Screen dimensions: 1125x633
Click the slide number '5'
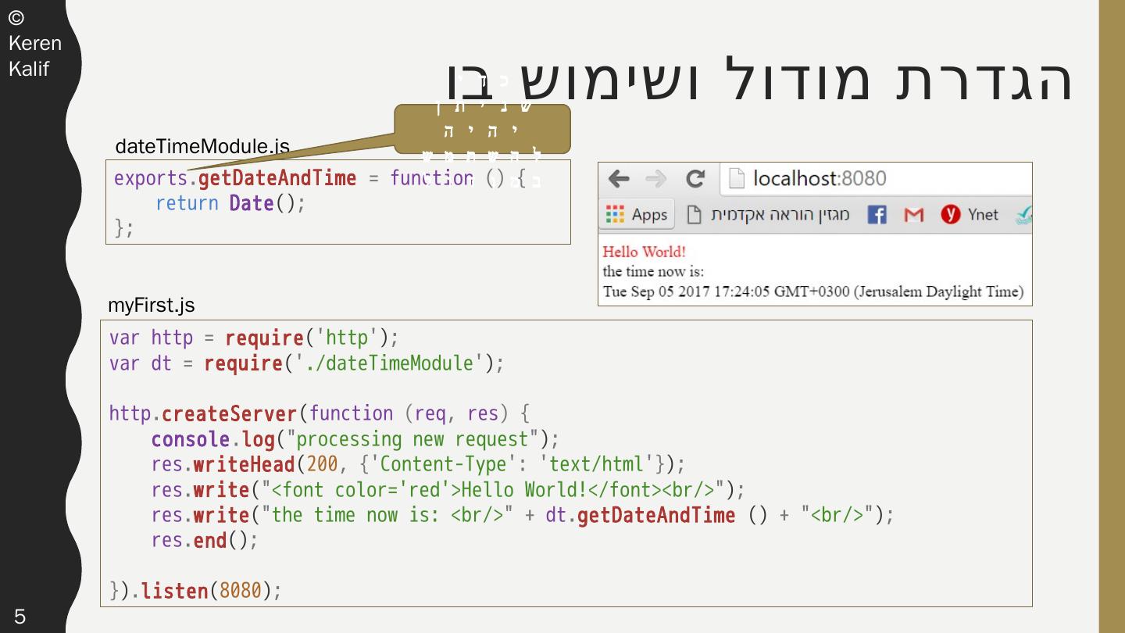coord(20,617)
